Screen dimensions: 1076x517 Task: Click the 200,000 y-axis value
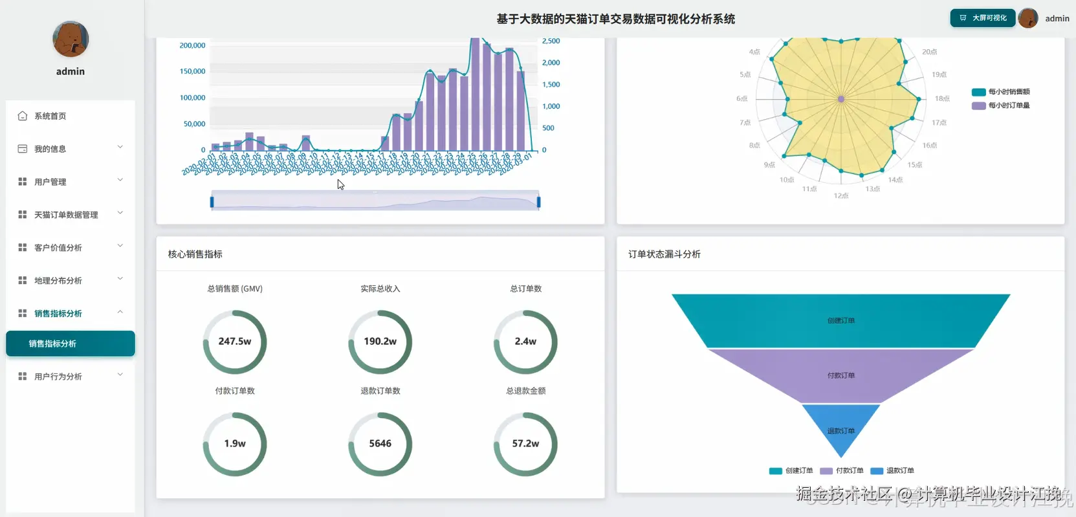pos(192,45)
